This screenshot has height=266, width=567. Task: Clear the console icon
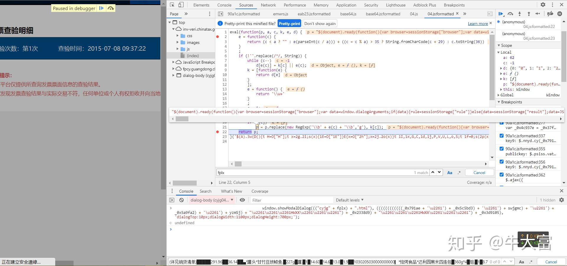coord(182,200)
